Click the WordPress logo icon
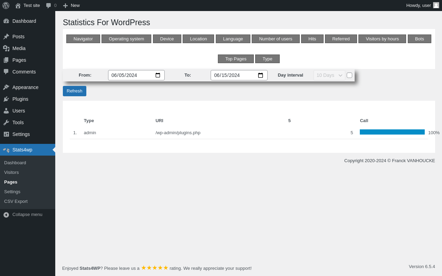 [6, 6]
